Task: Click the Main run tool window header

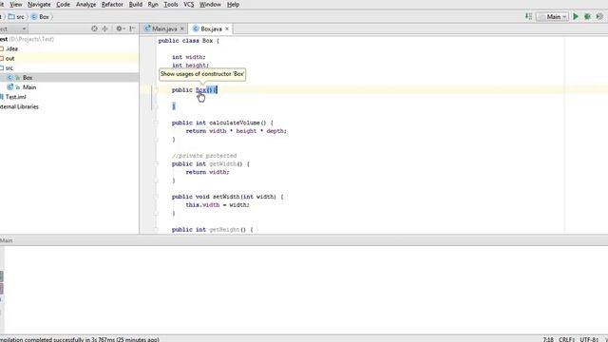Action: 7,240
